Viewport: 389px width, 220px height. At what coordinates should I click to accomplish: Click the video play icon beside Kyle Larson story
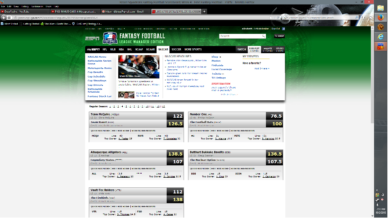click(121, 95)
